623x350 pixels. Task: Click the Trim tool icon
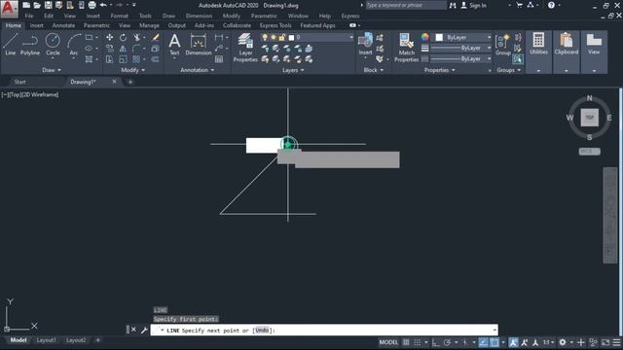click(x=136, y=37)
